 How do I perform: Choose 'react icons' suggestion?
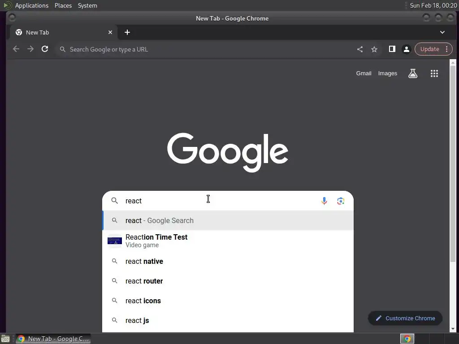228,301
